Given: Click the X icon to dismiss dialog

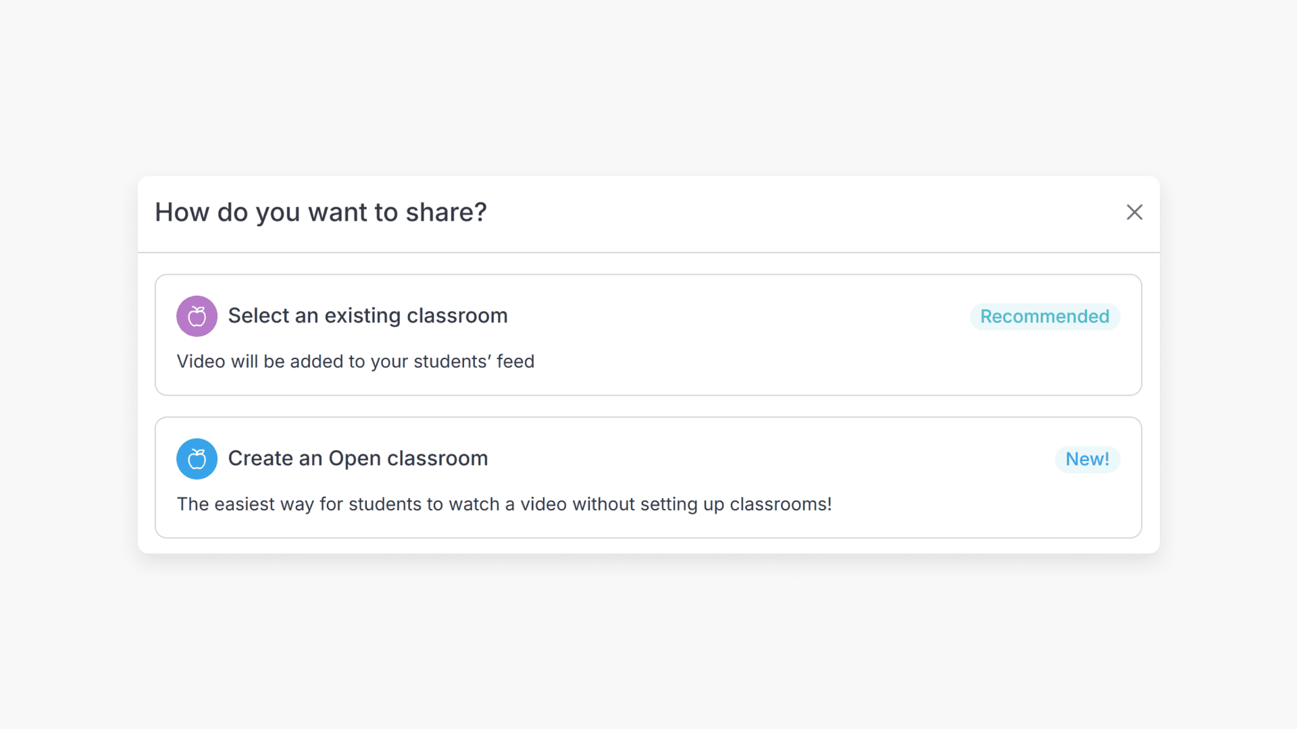Looking at the screenshot, I should click(1134, 212).
